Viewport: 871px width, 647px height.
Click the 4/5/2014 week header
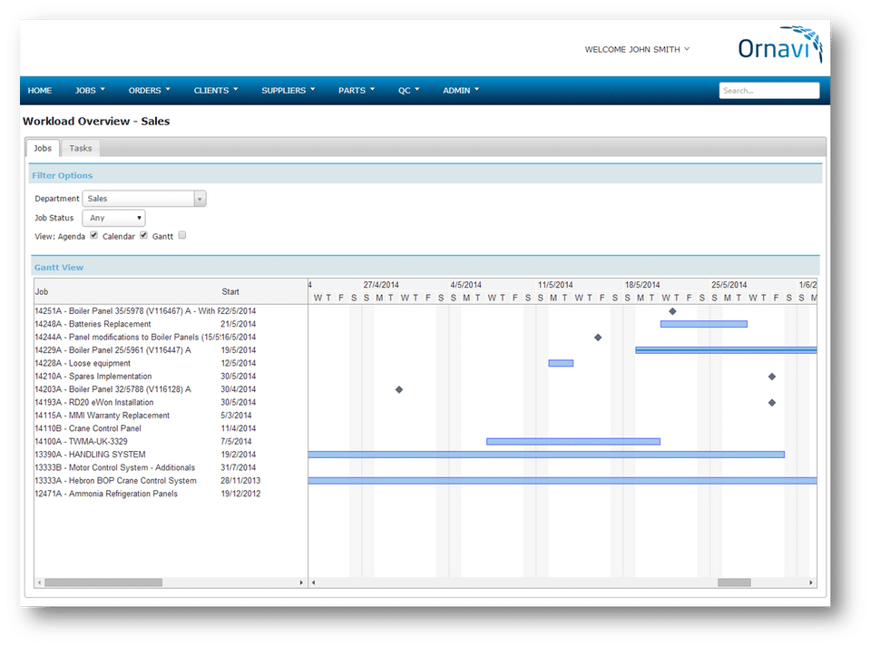click(466, 284)
